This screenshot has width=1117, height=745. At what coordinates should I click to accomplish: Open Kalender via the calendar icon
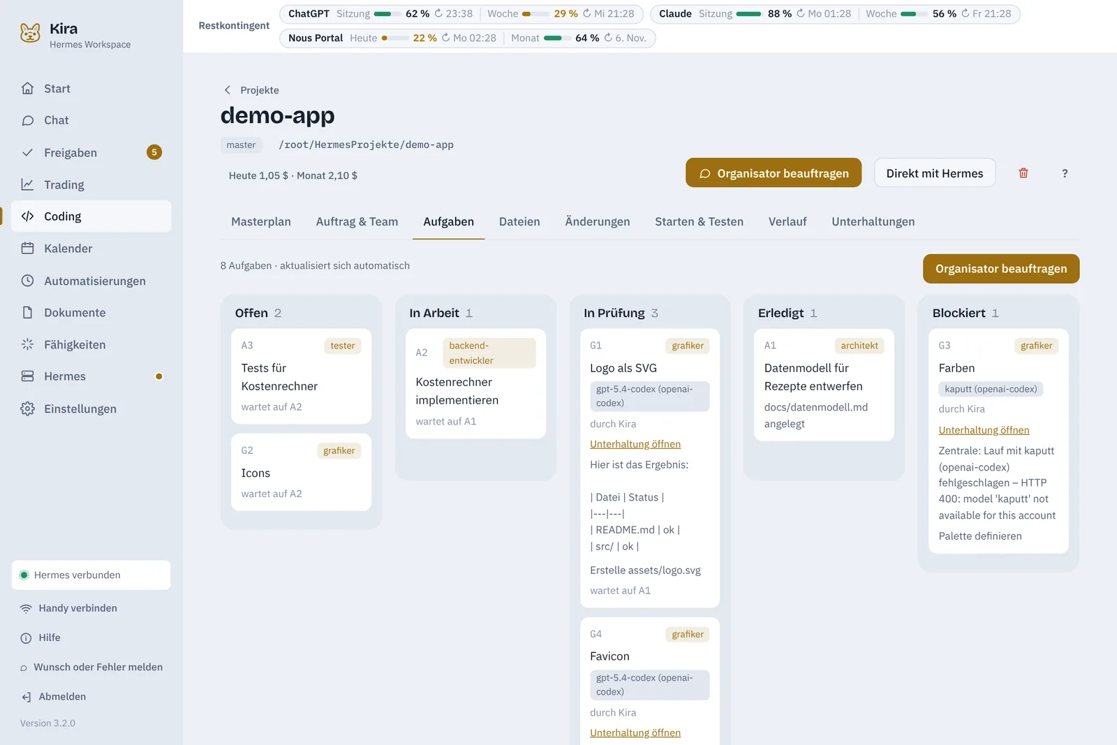click(28, 249)
